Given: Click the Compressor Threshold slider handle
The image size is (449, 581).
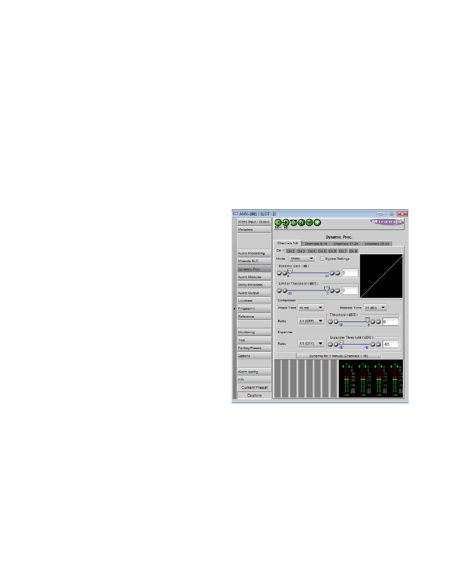Looking at the screenshot, I should 368,320.
